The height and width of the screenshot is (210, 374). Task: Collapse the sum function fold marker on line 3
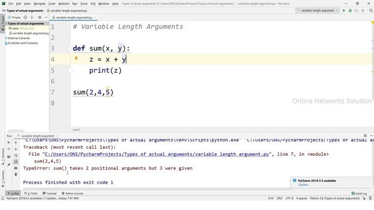tap(70, 48)
